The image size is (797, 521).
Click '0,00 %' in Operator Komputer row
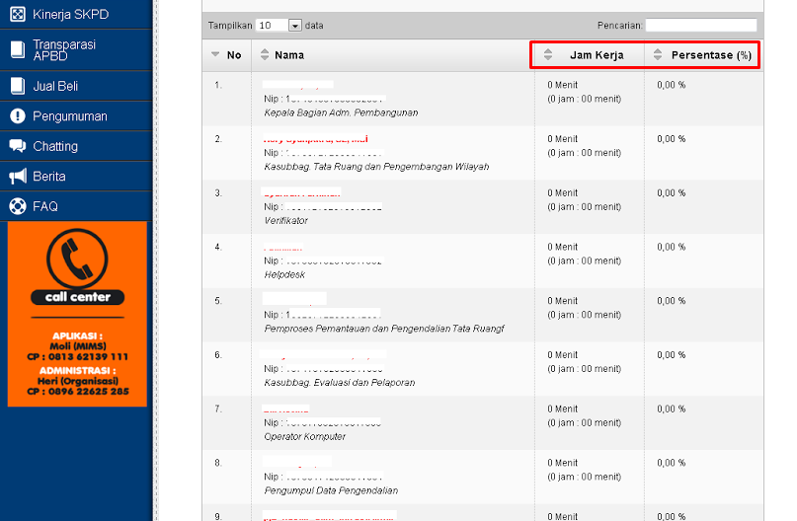click(x=671, y=409)
